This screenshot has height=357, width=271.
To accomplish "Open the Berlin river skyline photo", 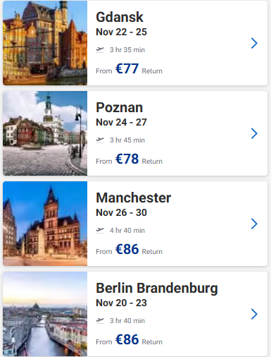I will click(45, 314).
